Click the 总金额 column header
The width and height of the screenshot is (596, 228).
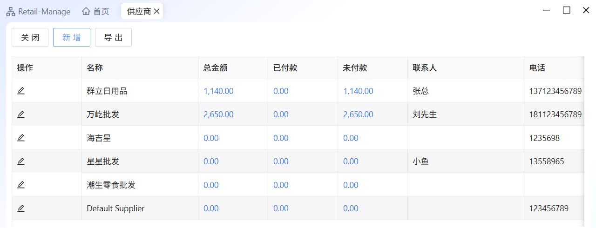tap(215, 67)
